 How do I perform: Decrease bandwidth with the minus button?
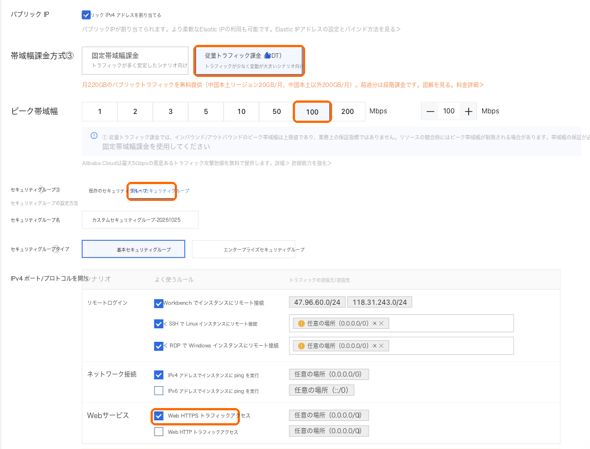point(430,111)
